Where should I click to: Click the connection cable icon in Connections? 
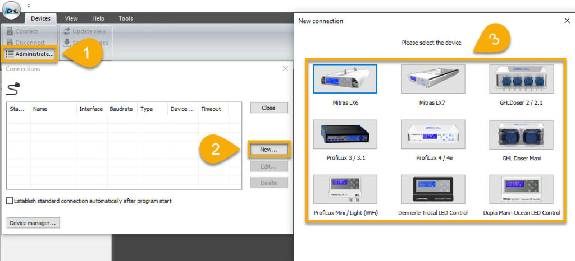click(13, 89)
